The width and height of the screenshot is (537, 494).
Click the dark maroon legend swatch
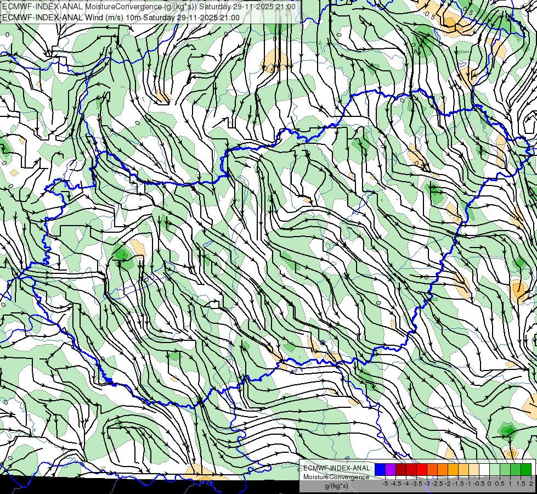coord(401,469)
